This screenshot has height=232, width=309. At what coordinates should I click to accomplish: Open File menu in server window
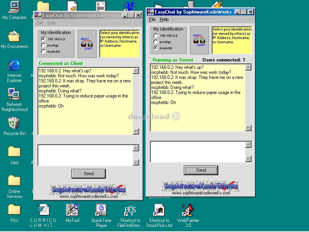[152, 19]
